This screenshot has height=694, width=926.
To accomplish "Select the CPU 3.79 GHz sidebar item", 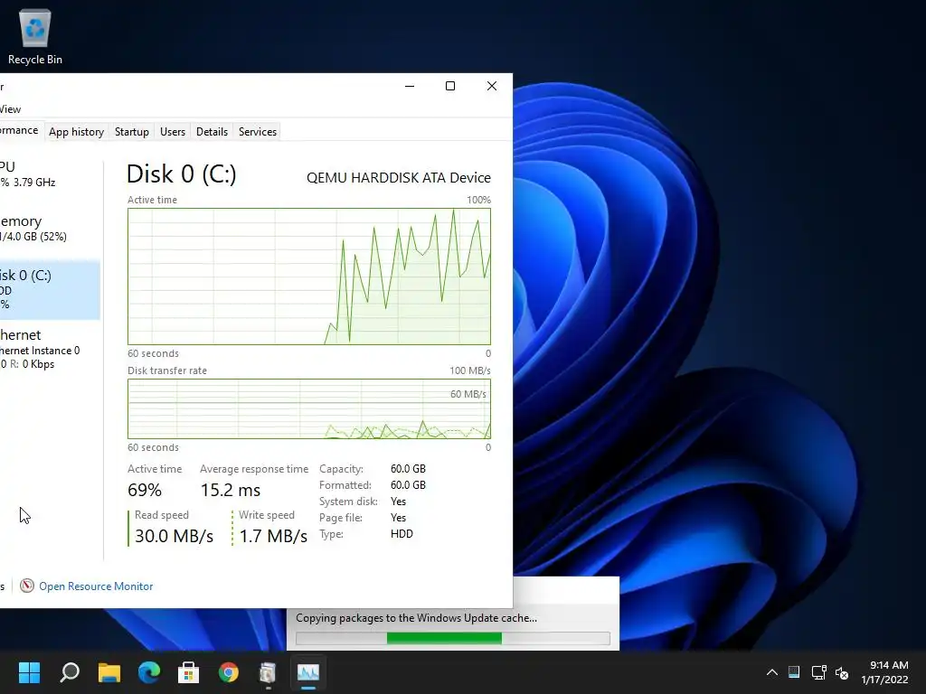I will click(x=50, y=174).
